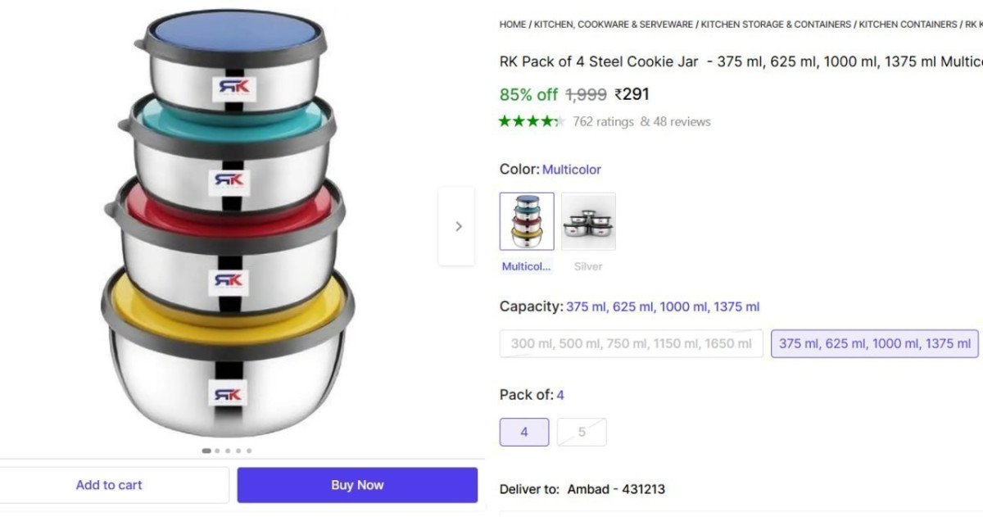Open the 48 reviews link
Viewport: 983px width, 517px height.
(x=683, y=121)
